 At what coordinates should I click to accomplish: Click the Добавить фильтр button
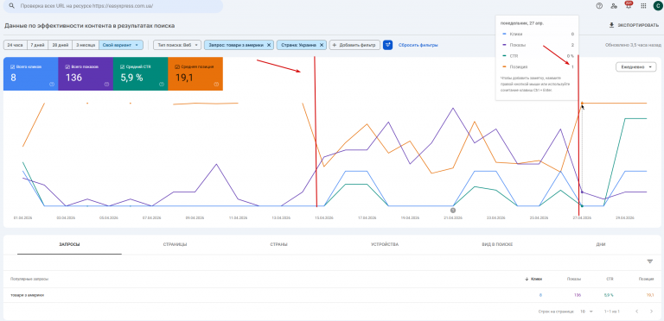click(x=354, y=45)
